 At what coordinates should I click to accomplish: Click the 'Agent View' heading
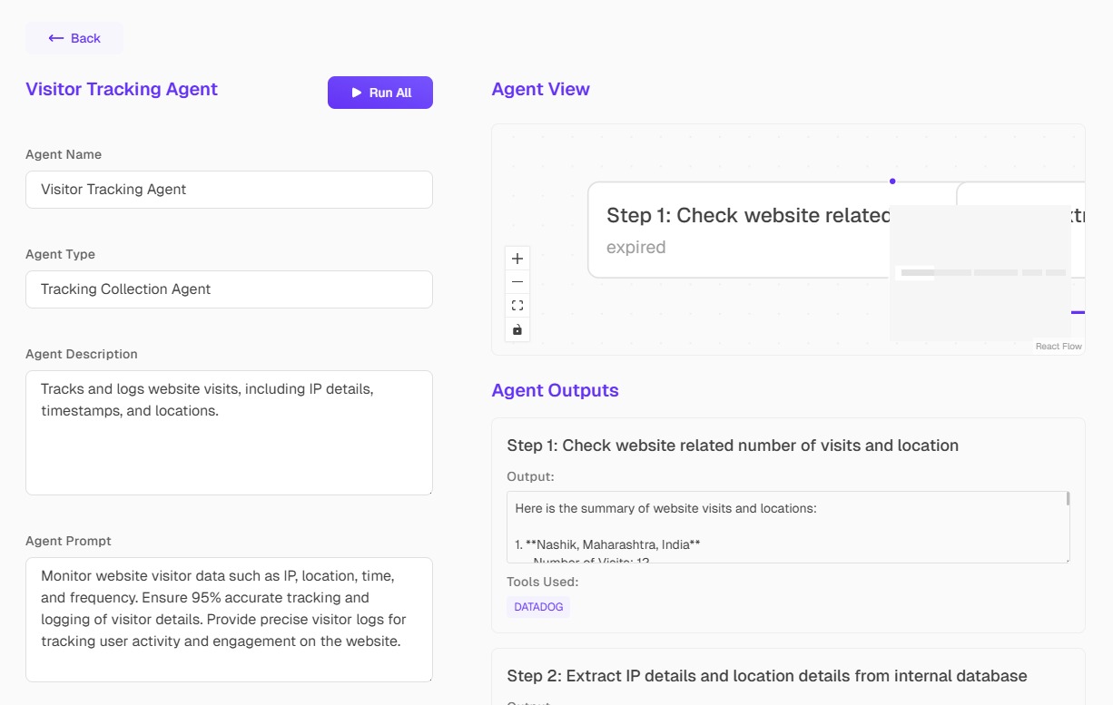[x=540, y=89]
